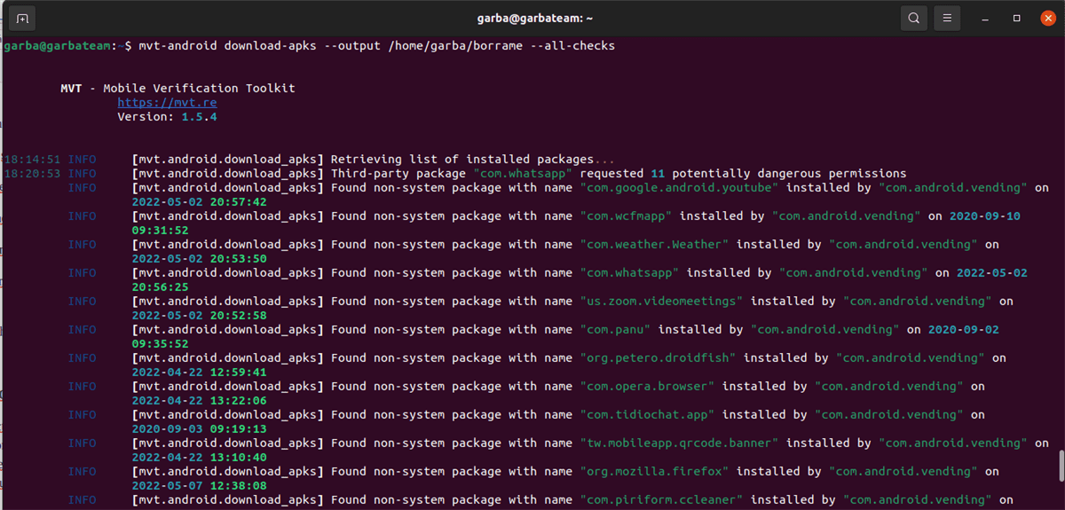Click the terminal scrollbar thumb
The image size is (1065, 510).
pos(1060,464)
